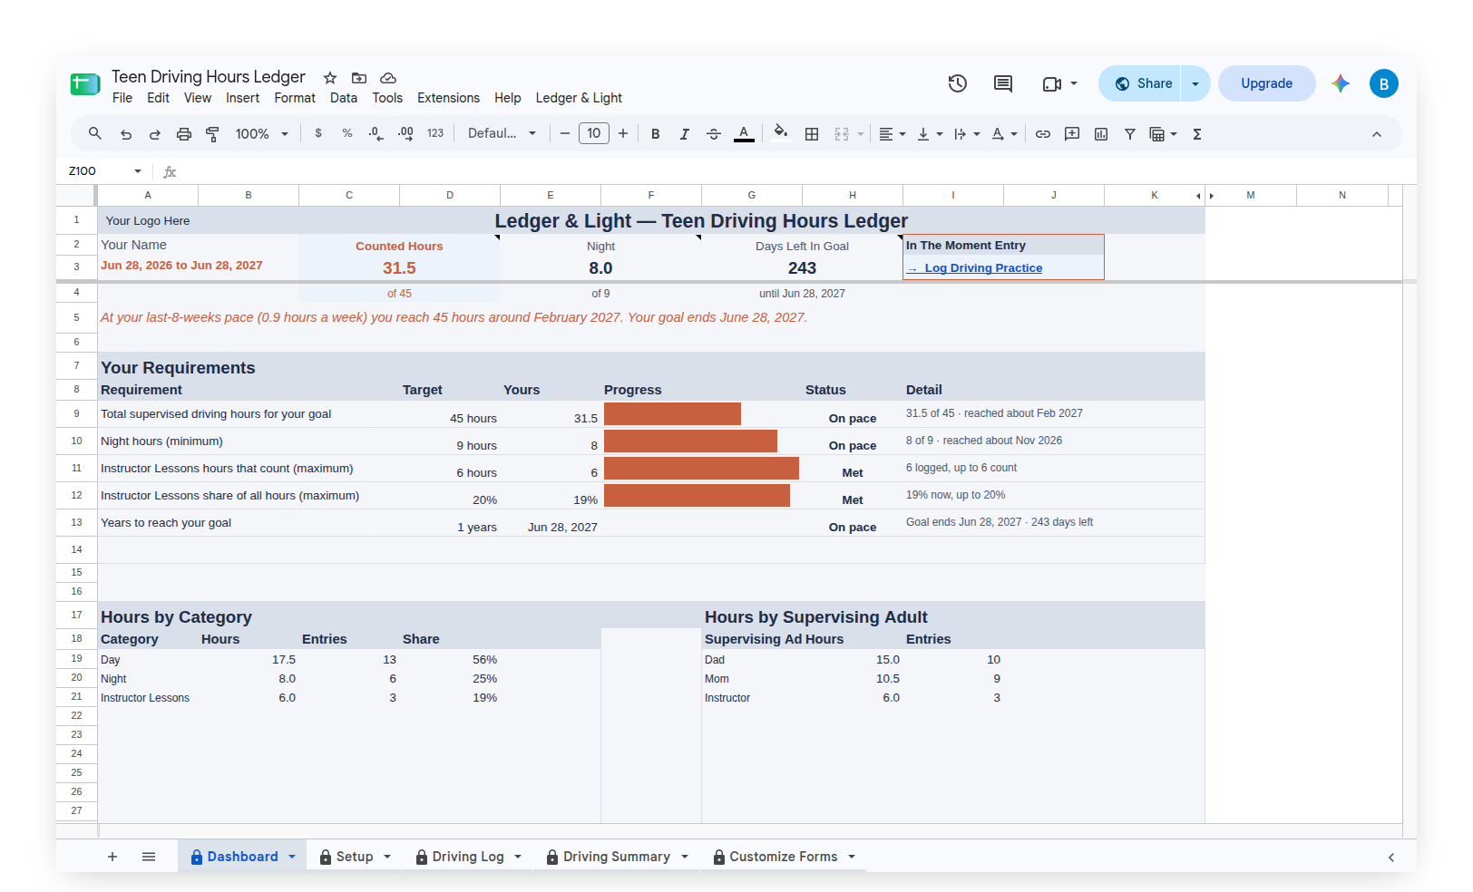
Task: Open version history clock icon
Action: [958, 83]
